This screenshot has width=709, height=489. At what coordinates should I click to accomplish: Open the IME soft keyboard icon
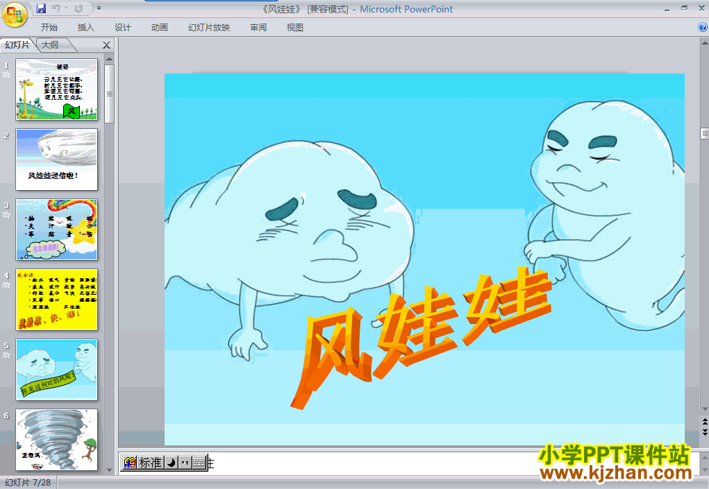click(199, 463)
